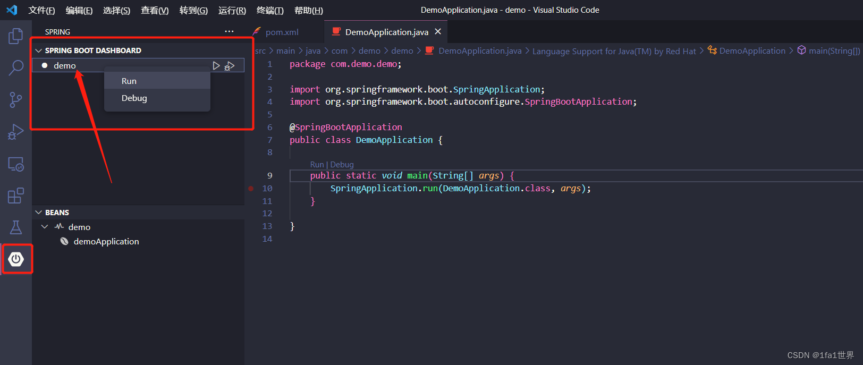Click the package com.demo.demo line
This screenshot has height=365, width=863.
[345, 64]
